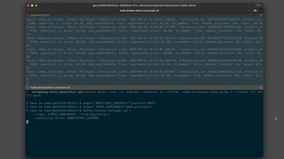Image resolution: width=284 pixels, height=159 pixels.
Task: Click the streaming-sales-generator prompt text
Action: (x=54, y=92)
